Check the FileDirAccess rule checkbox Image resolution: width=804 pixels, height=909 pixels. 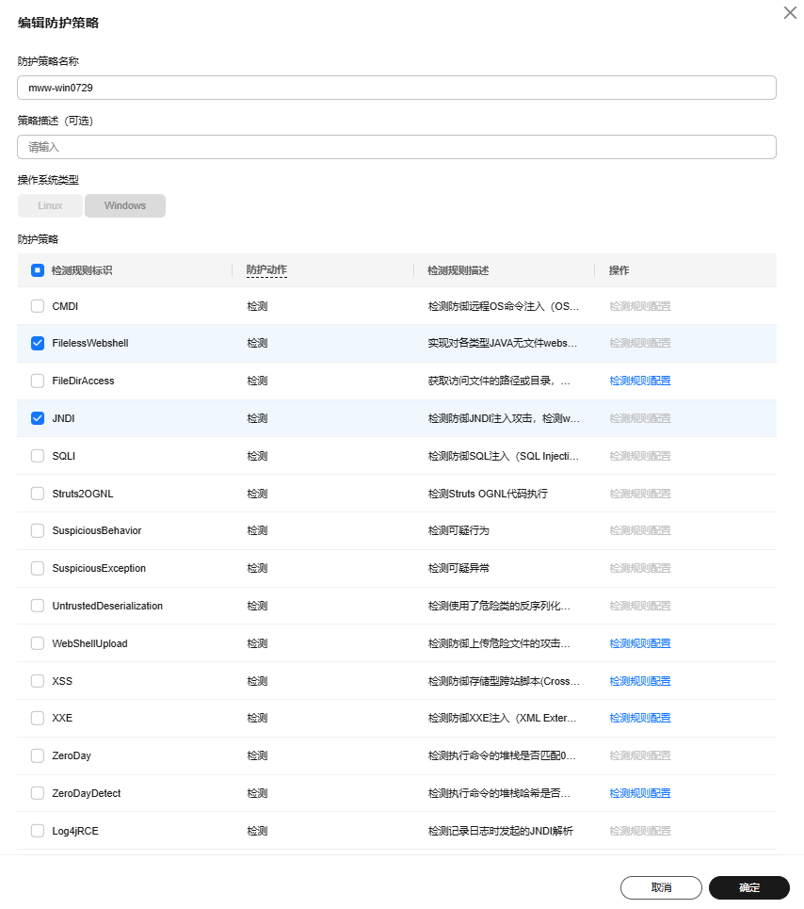coord(38,381)
